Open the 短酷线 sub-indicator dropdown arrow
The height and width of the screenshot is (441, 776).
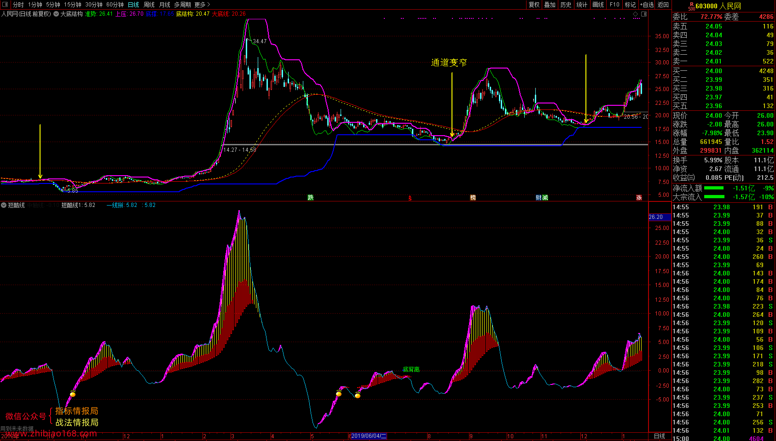4,205
